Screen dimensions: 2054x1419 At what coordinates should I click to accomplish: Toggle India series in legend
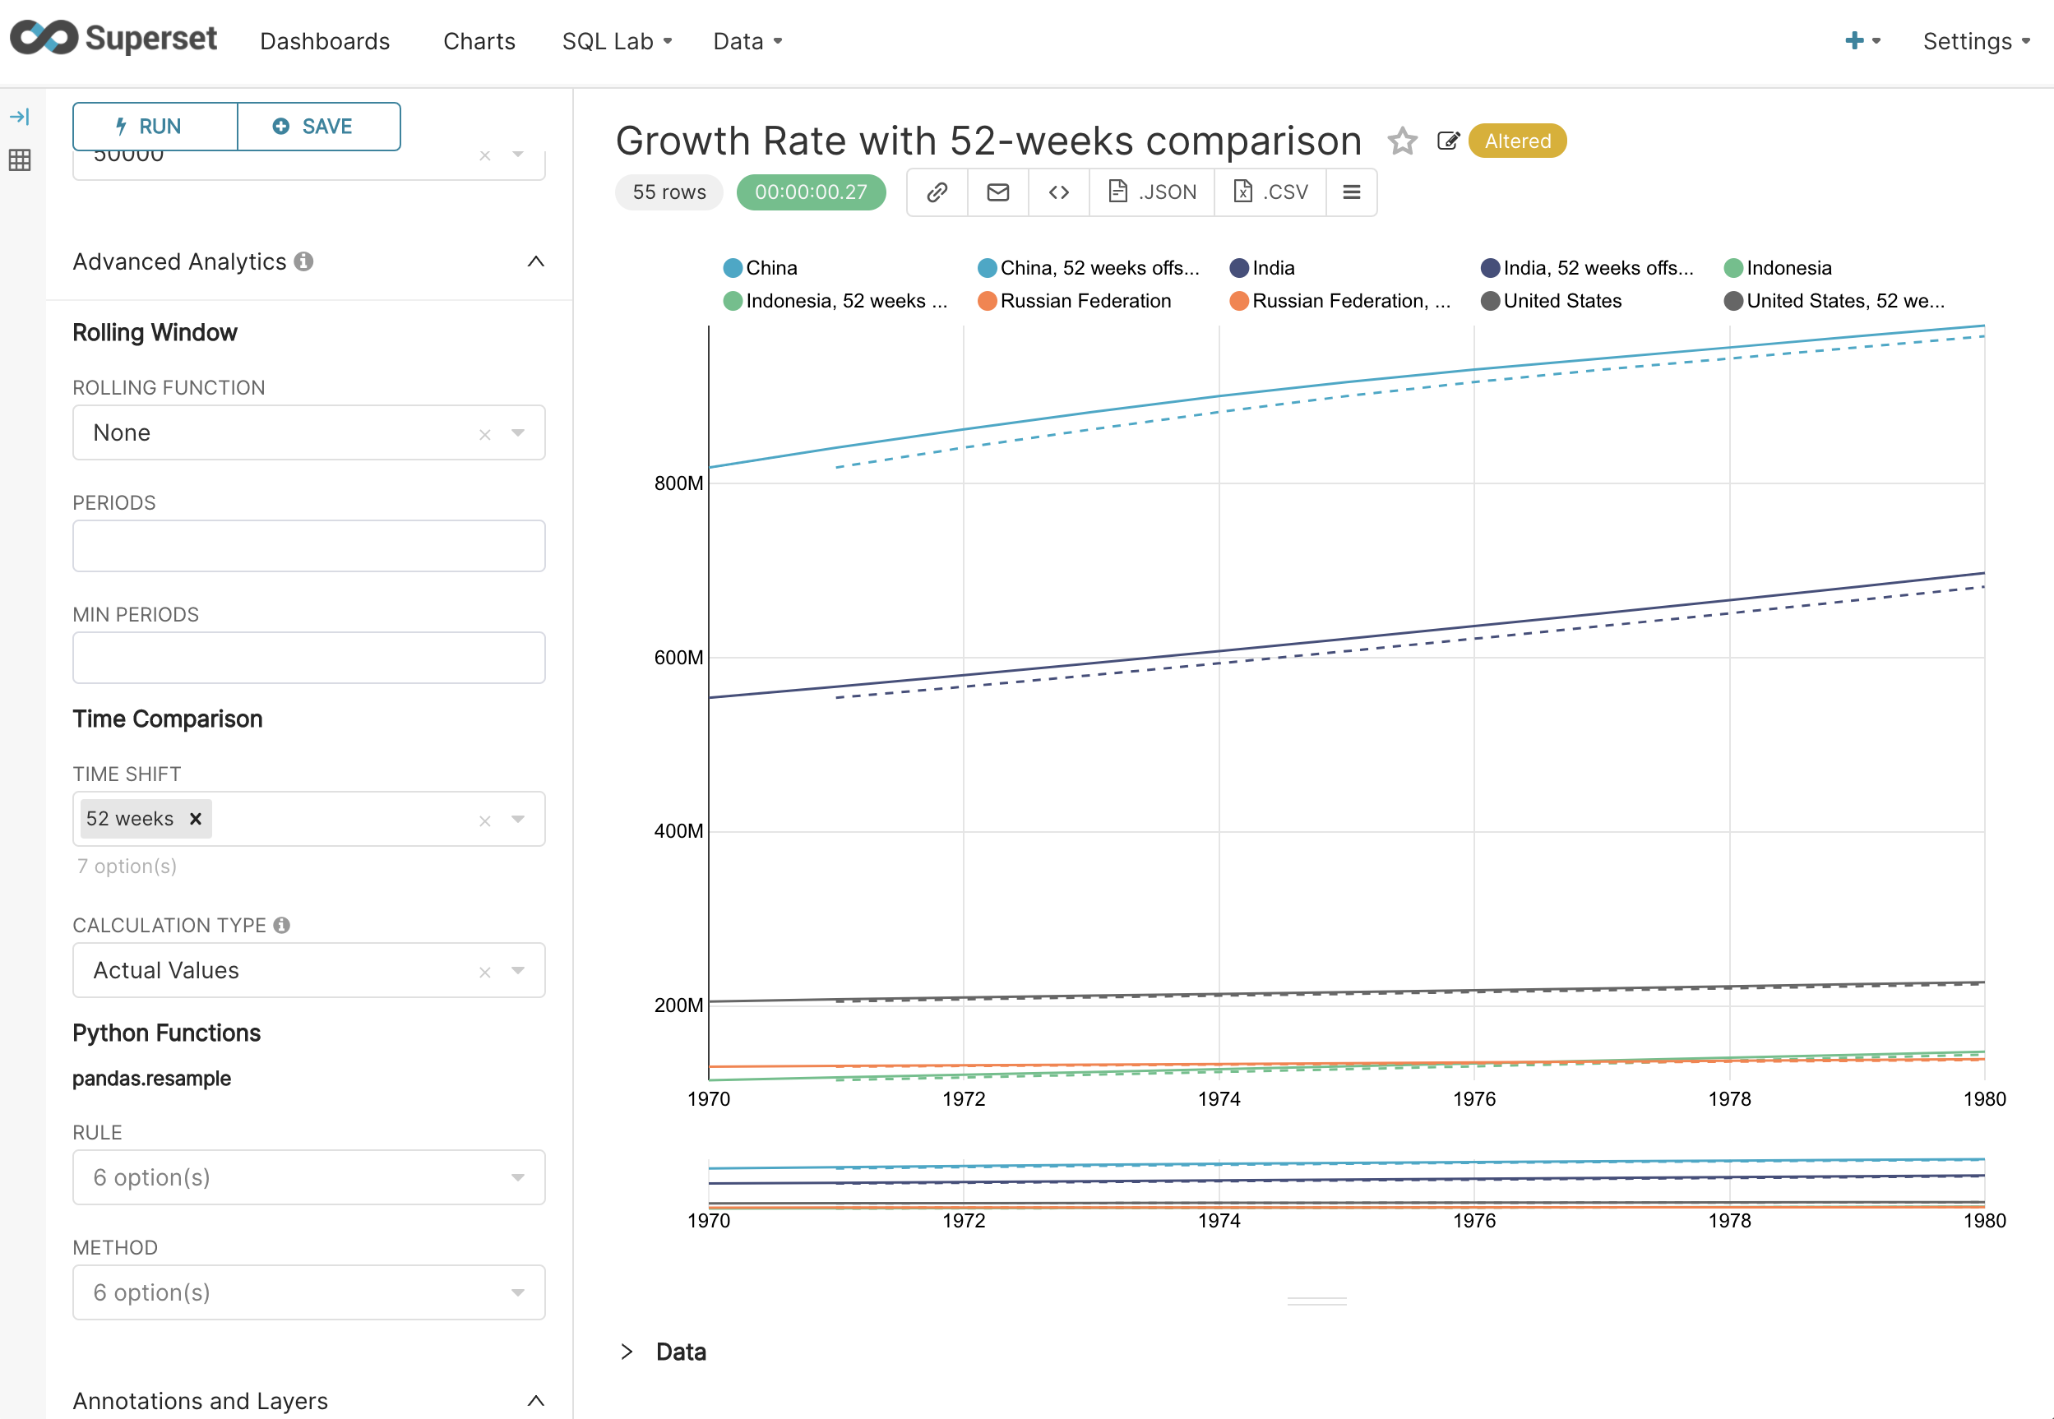[1261, 268]
